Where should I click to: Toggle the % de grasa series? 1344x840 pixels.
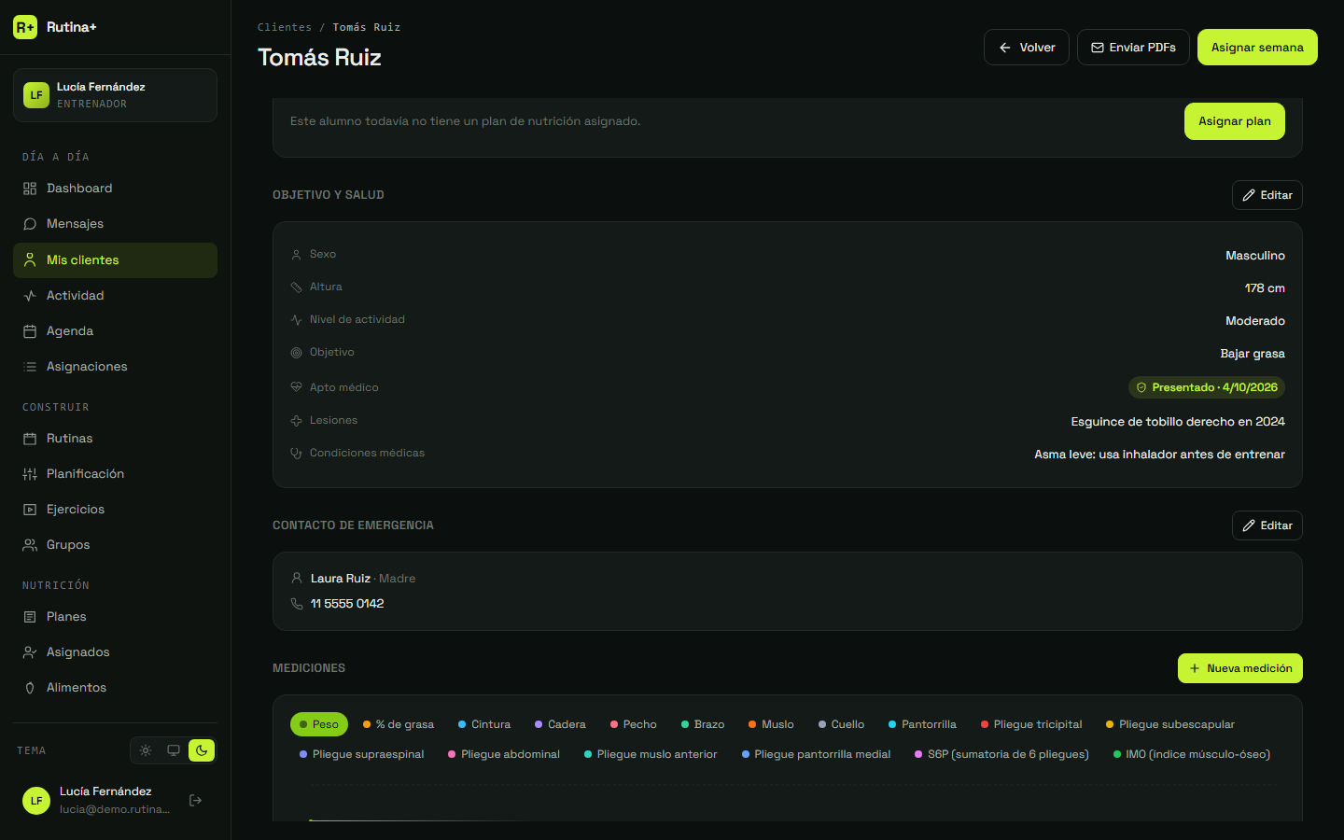(x=399, y=724)
